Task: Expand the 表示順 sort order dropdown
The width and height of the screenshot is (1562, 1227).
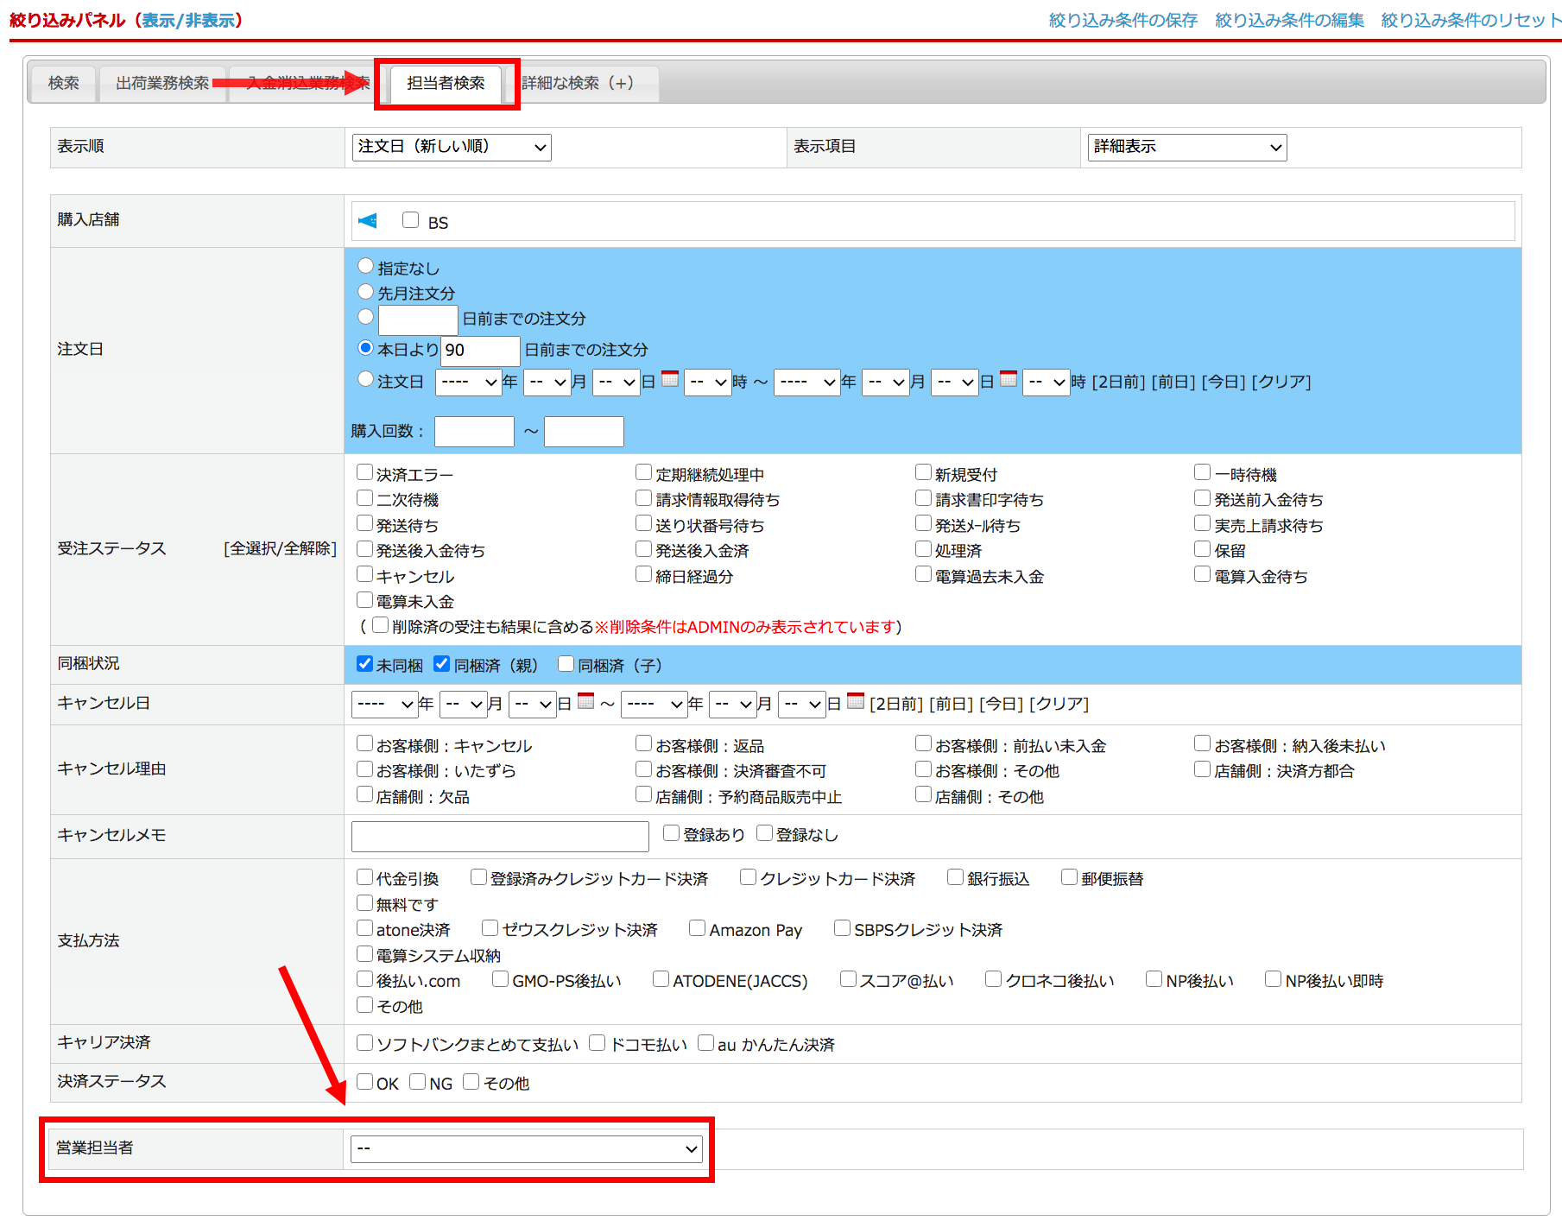Action: (452, 148)
